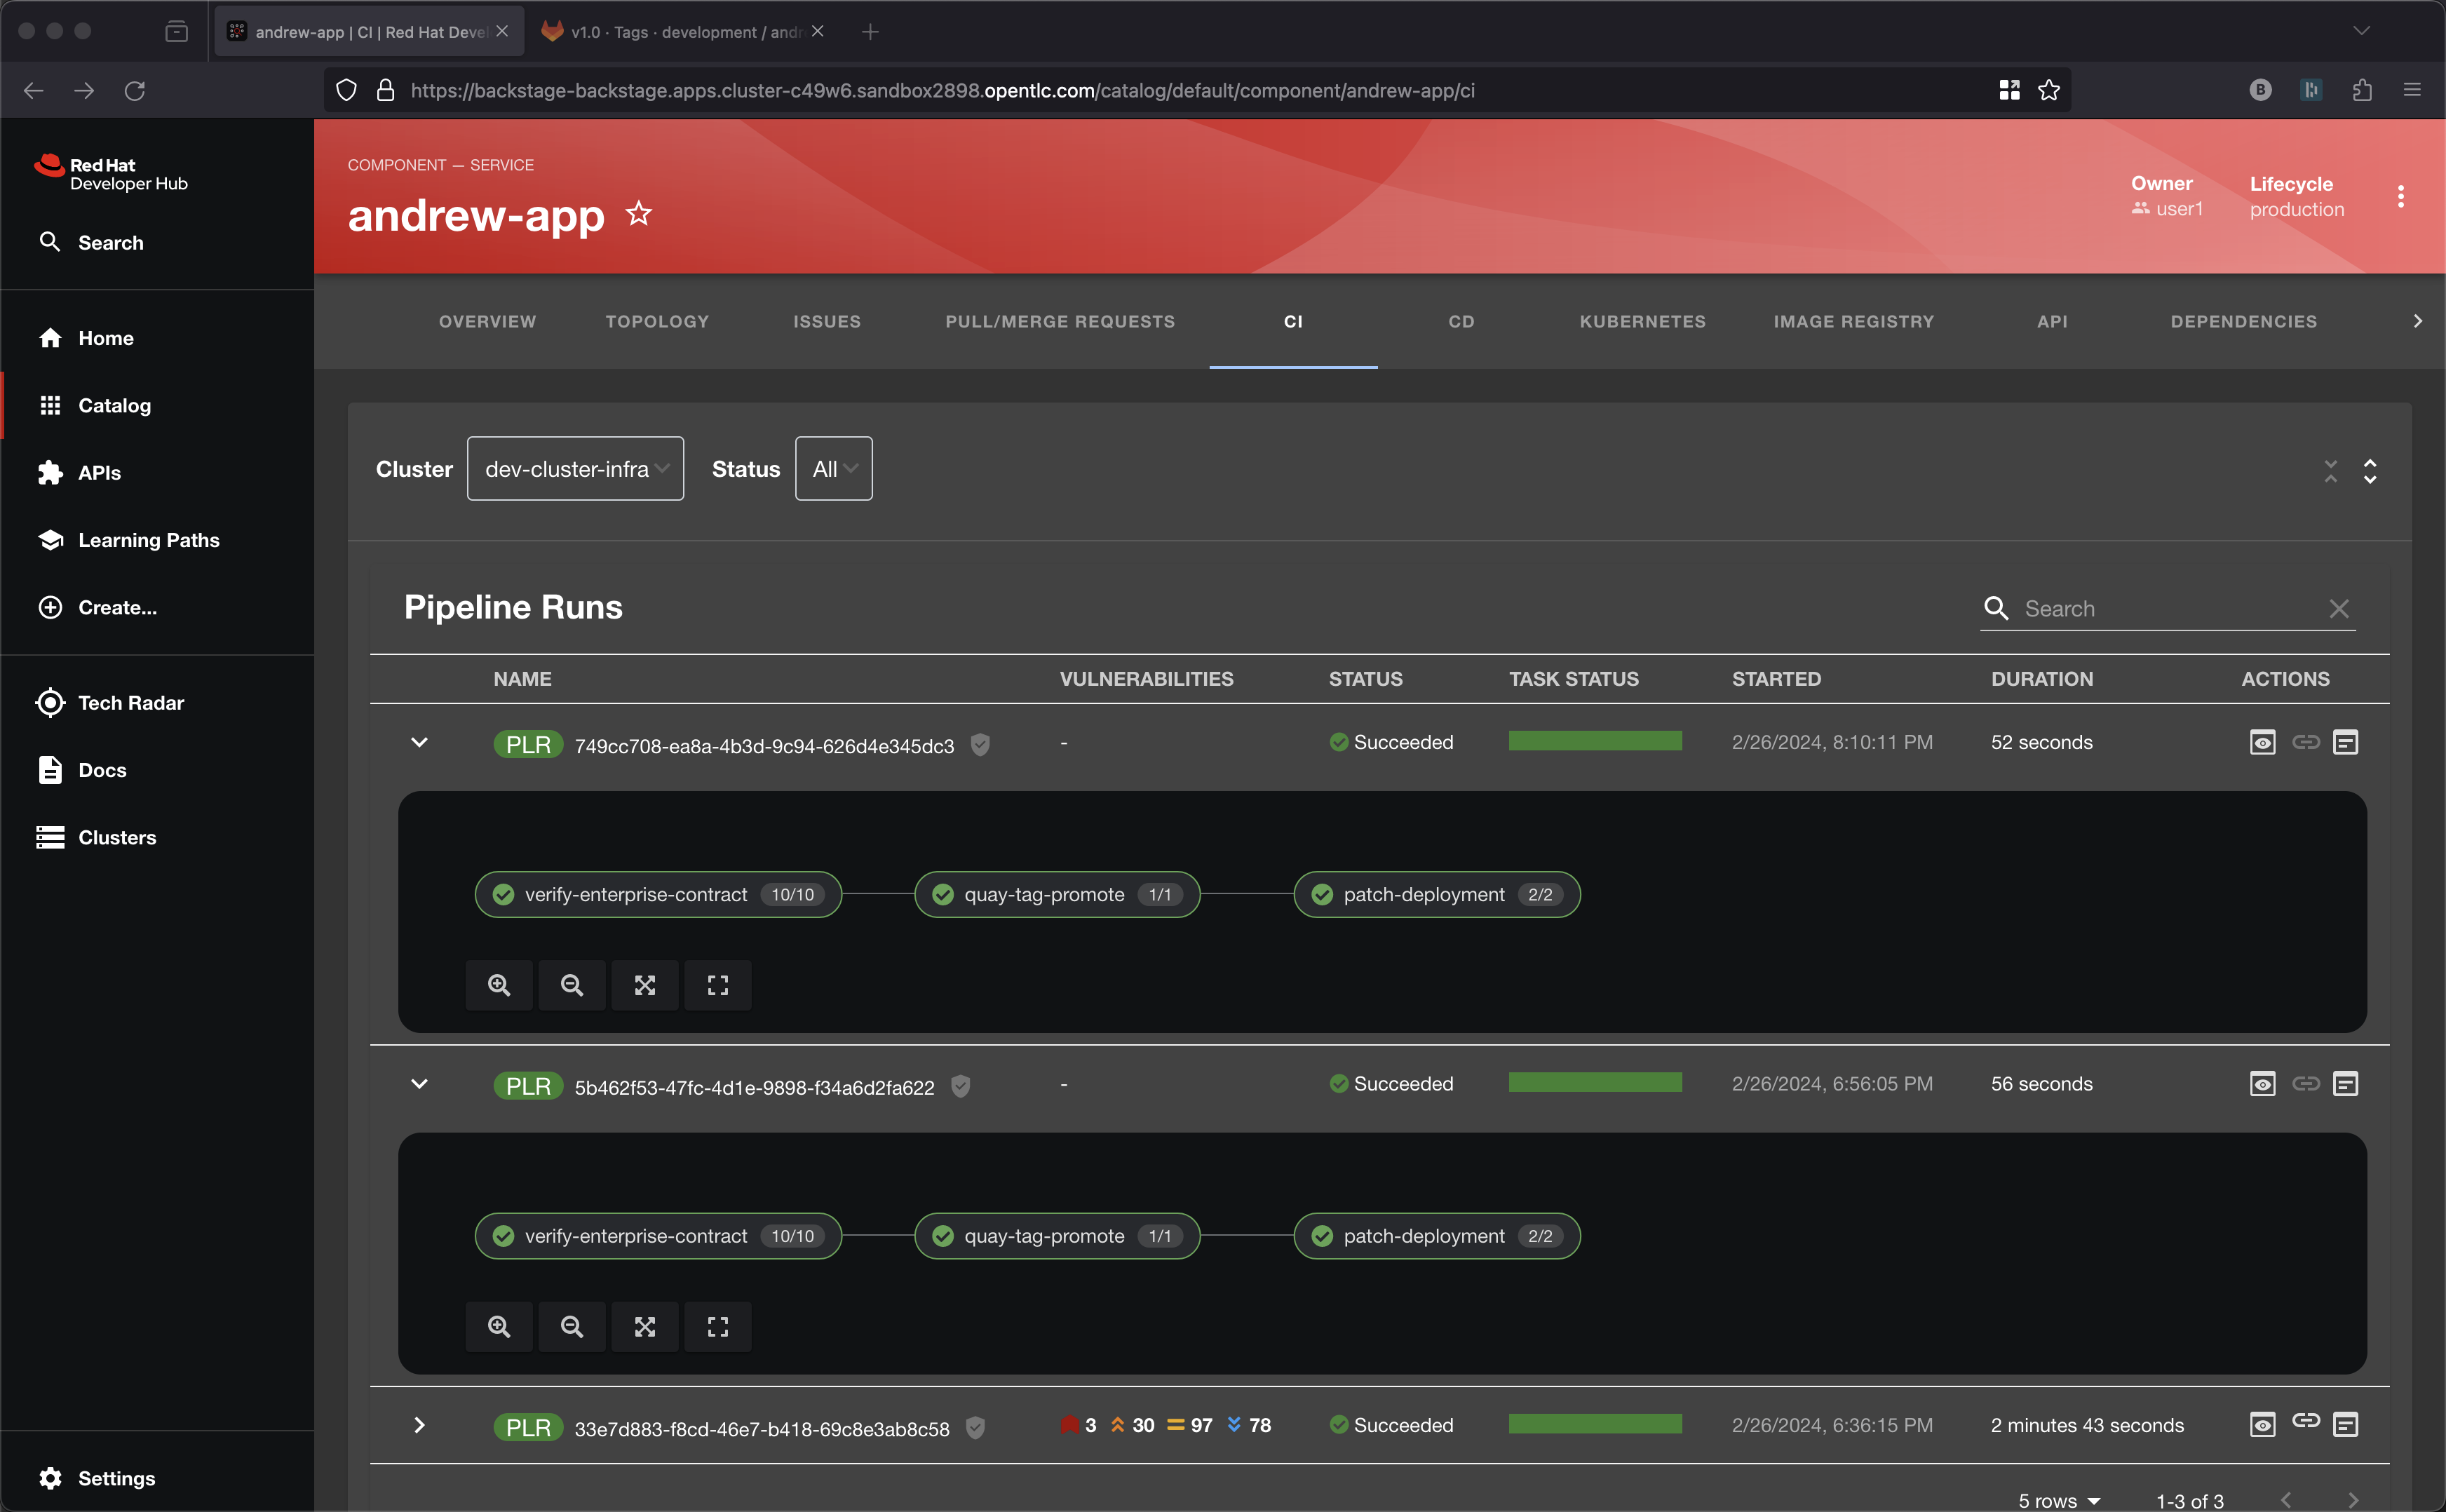
Task: Switch to the Topology tab
Action: pyautogui.click(x=657, y=322)
